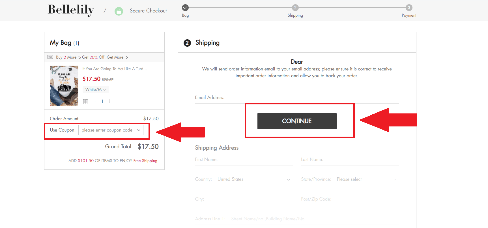Expand the coupon code dropdown
Screen dimensions: 488x228
(x=139, y=130)
